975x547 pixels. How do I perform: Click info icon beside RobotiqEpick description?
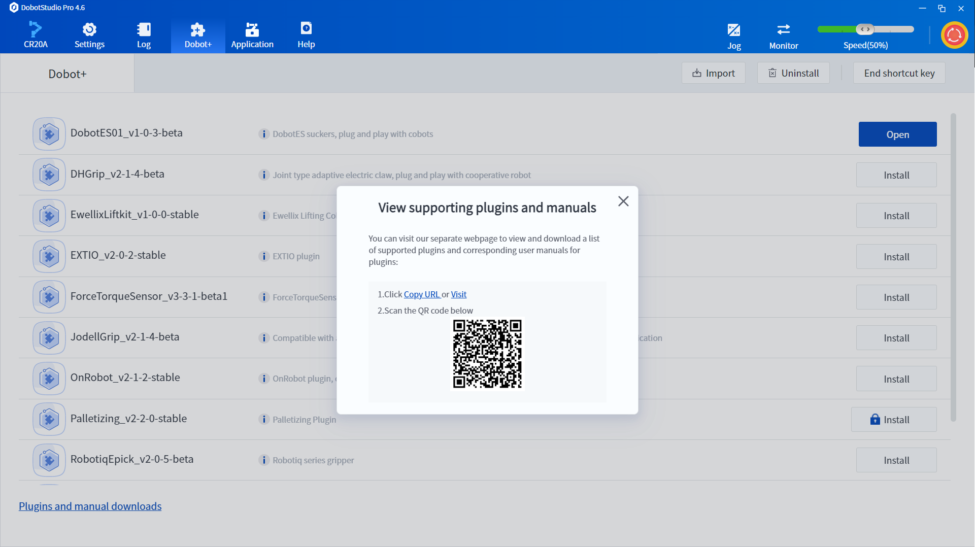(264, 460)
